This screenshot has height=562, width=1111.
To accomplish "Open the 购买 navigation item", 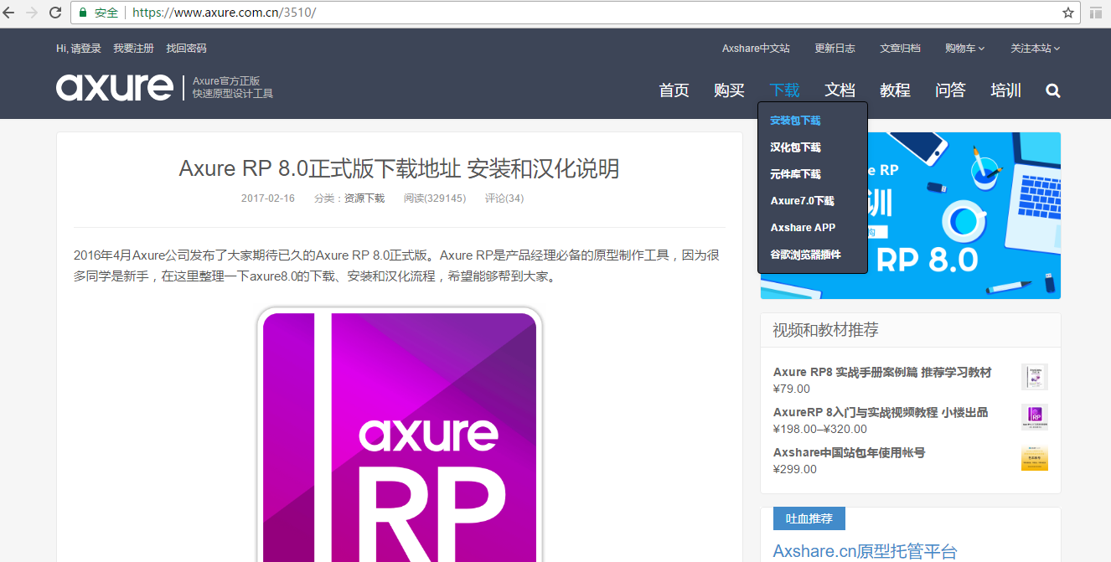I will pyautogui.click(x=729, y=90).
